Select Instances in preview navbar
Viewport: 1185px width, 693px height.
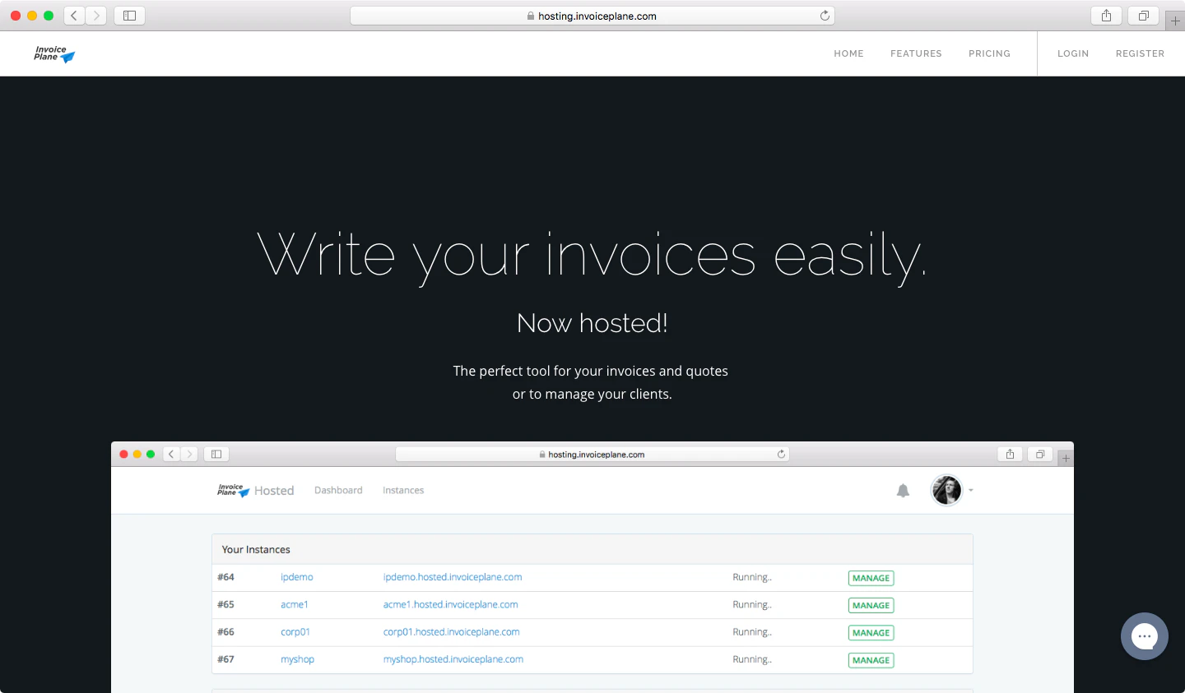click(403, 490)
